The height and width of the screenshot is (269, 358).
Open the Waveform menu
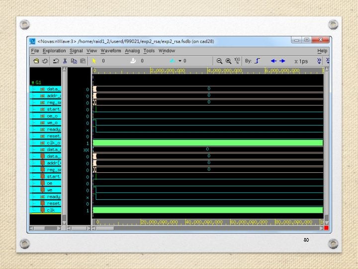[x=111, y=51]
